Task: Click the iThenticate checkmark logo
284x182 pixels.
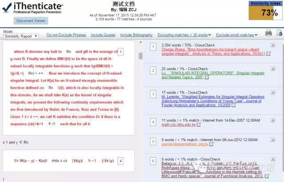Action: tap(7, 8)
